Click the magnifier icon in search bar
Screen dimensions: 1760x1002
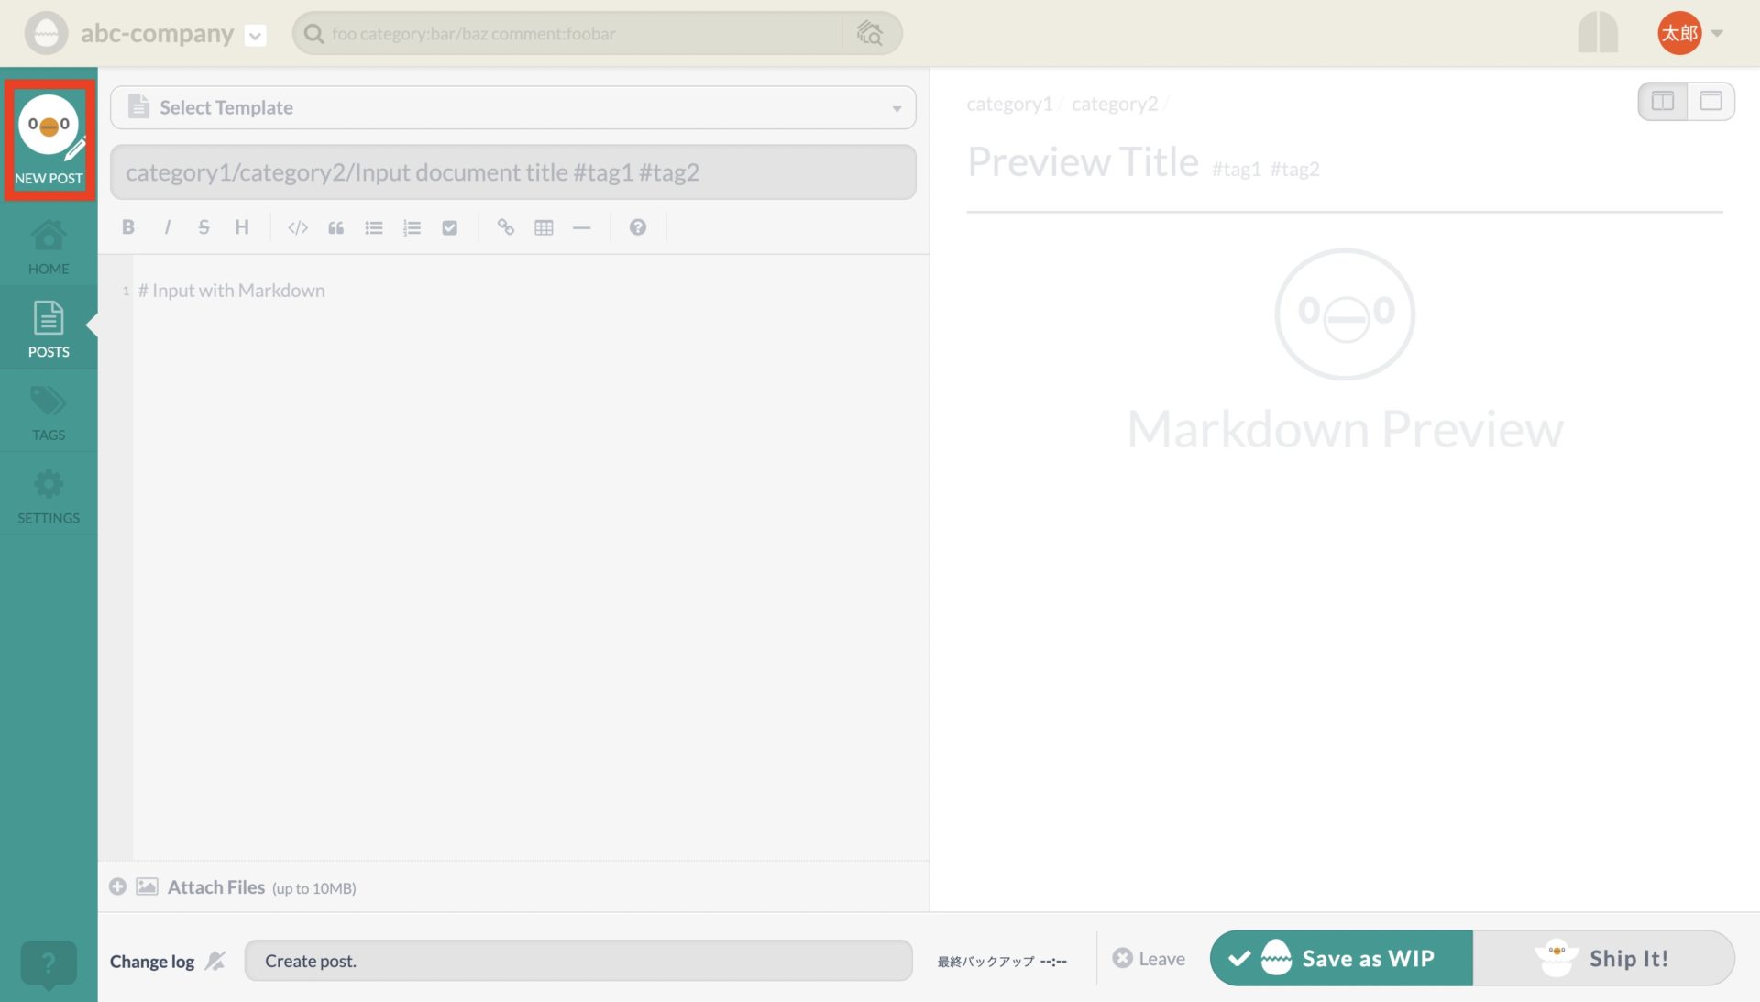tap(313, 34)
